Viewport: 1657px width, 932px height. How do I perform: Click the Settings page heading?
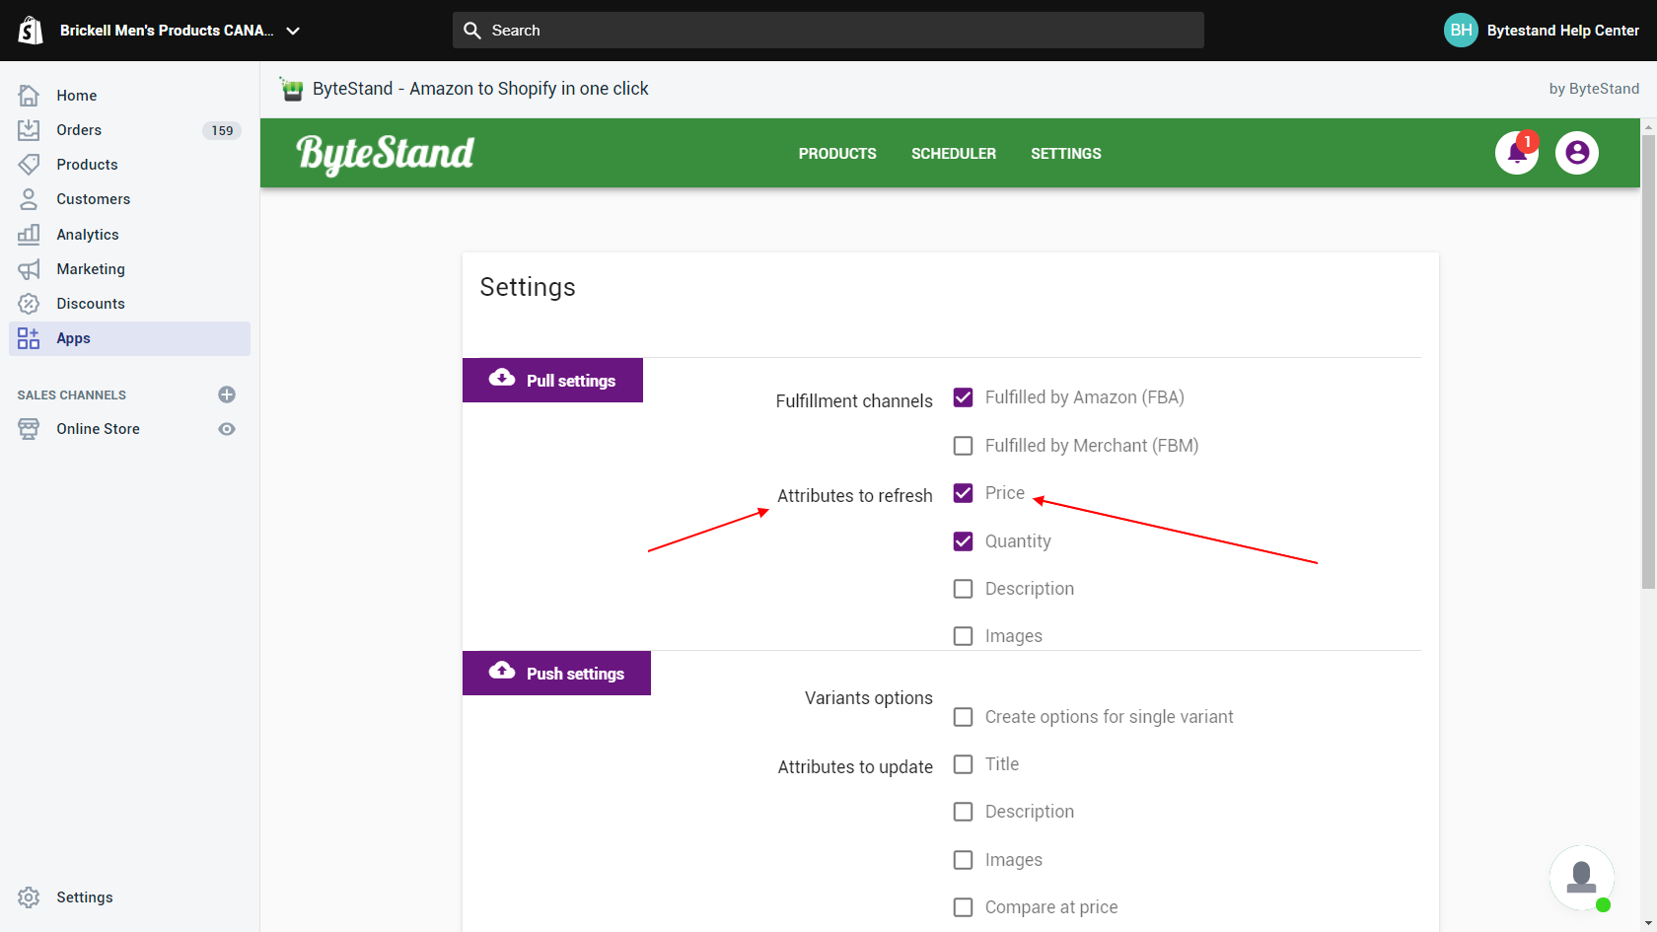point(528,287)
